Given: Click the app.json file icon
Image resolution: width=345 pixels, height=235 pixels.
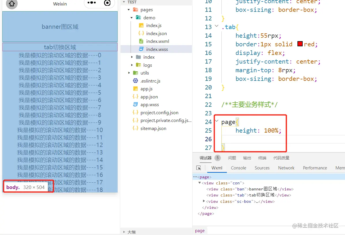Looking at the screenshot, I should coord(135,97).
